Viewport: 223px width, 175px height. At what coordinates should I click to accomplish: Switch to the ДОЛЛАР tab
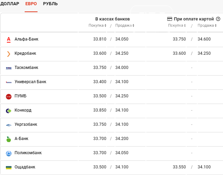tap(10, 4)
